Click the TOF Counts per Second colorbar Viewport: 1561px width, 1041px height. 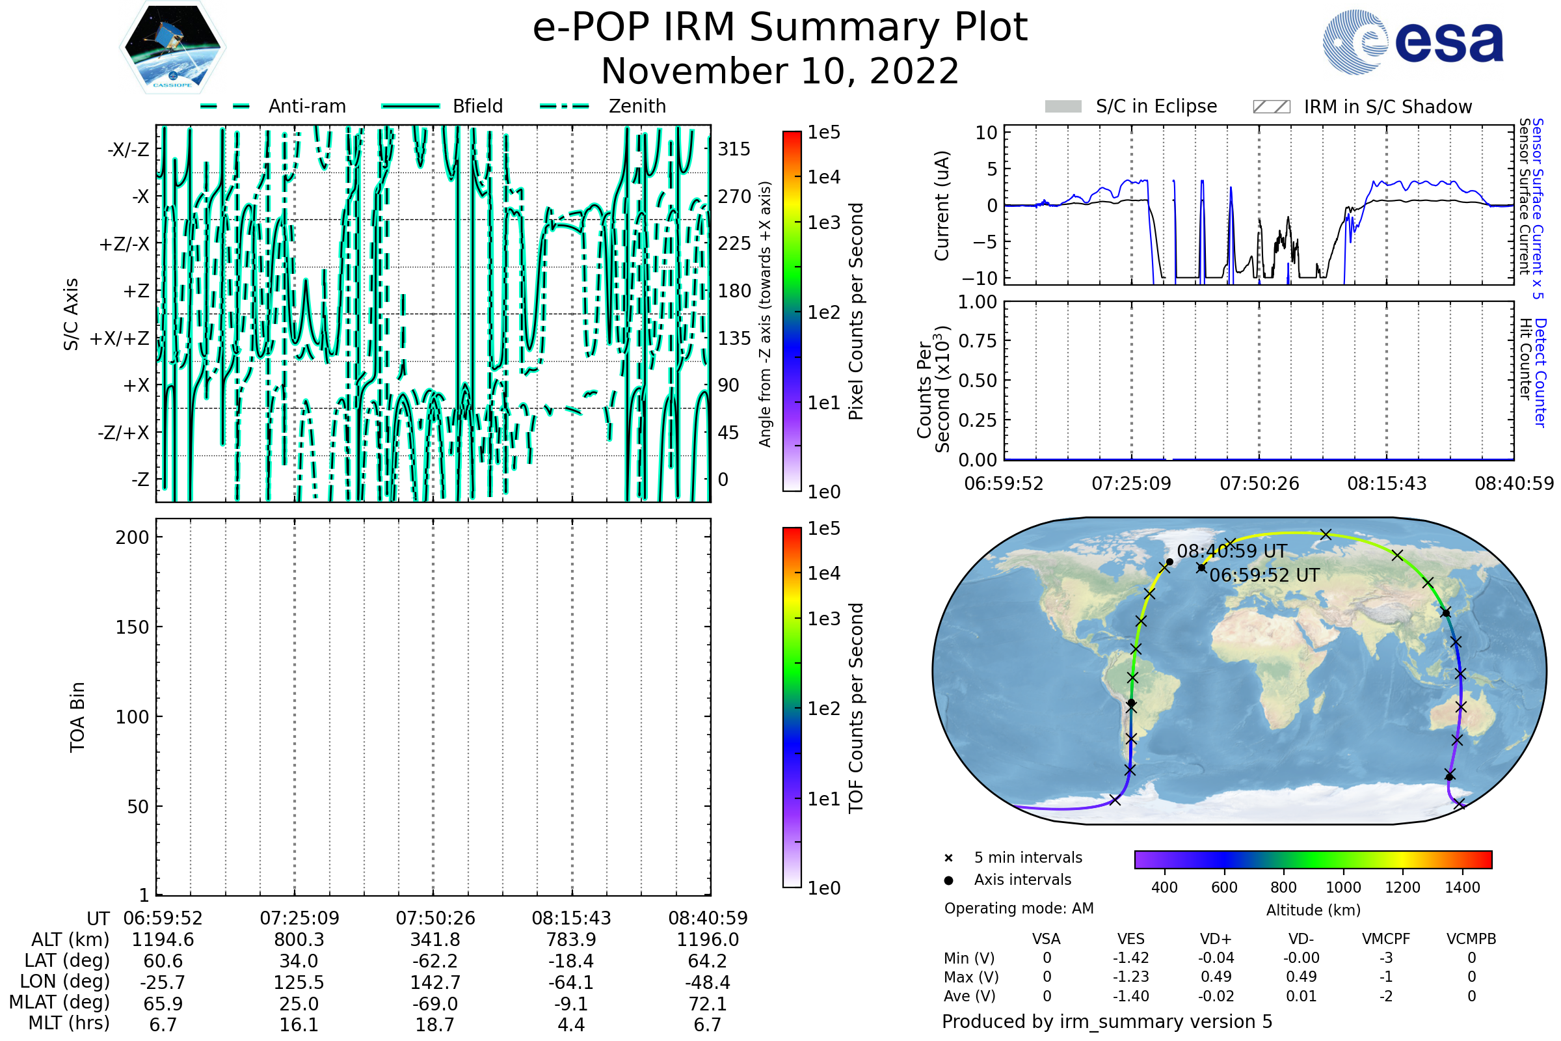pos(792,707)
